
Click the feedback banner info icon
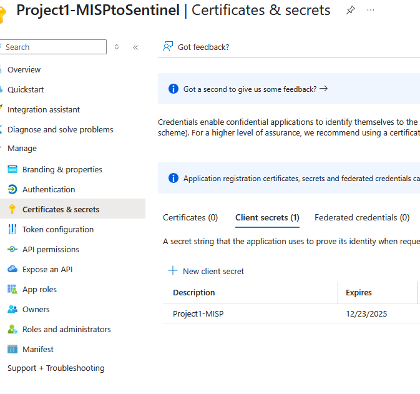click(173, 89)
